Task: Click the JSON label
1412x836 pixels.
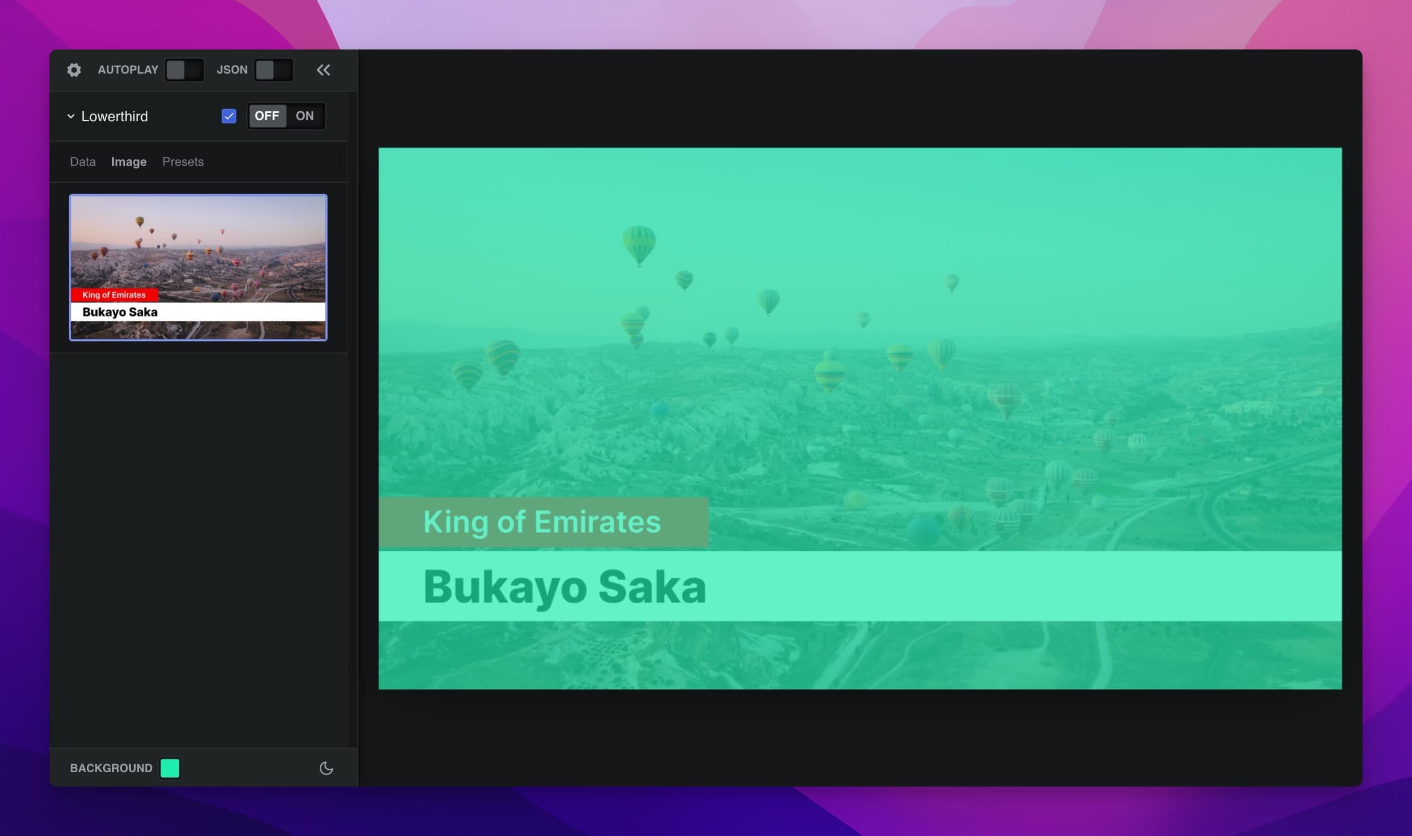Action: pos(232,70)
